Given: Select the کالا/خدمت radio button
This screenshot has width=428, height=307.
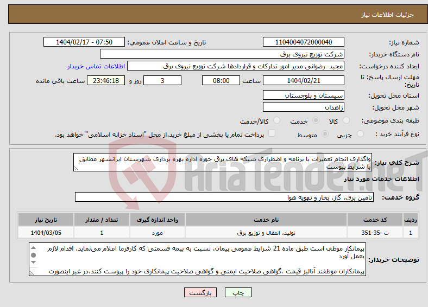Looking at the screenshot, I should click(277, 120).
